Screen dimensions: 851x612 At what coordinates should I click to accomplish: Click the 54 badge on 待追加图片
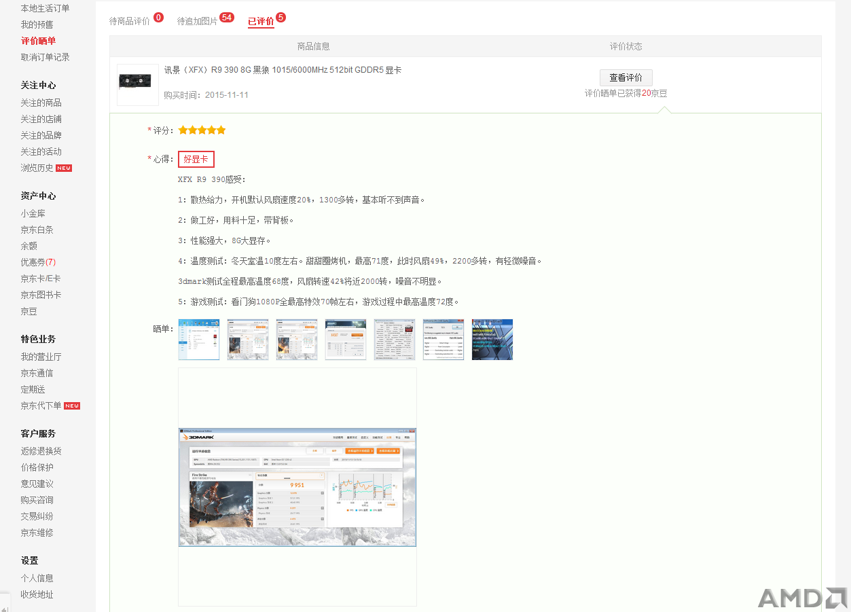[x=227, y=17]
